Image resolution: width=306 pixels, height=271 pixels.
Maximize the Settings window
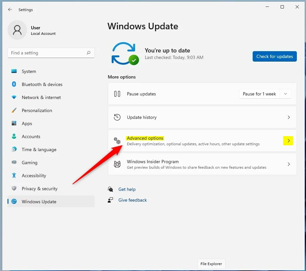[282, 7]
